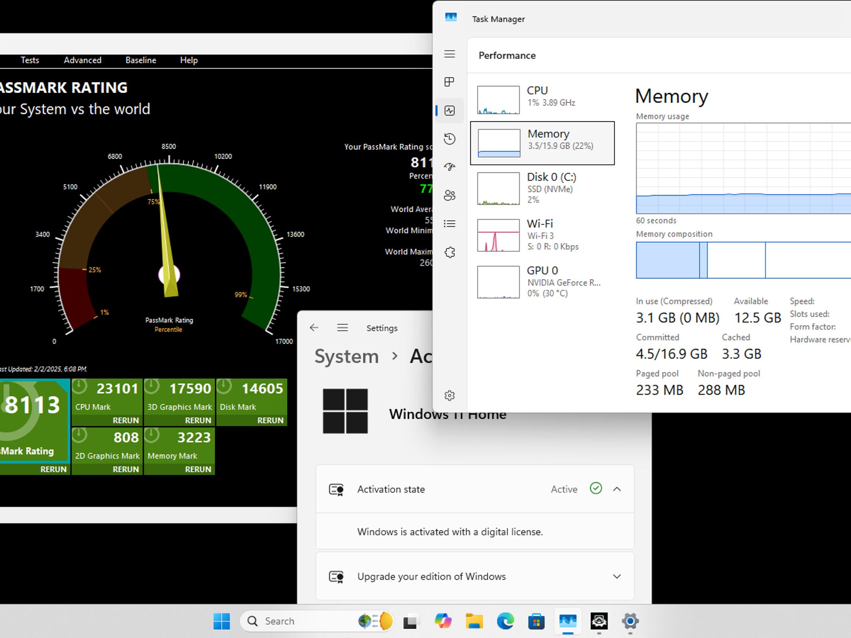
Task: Click the 808 2D Graphics Mark score
Action: [x=126, y=437]
